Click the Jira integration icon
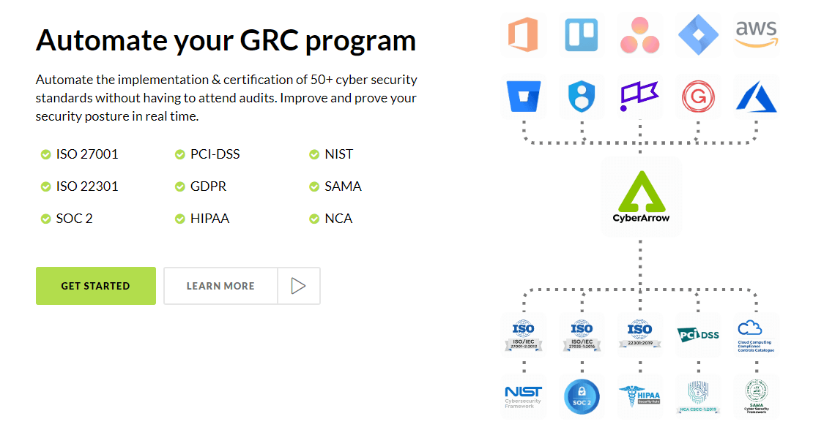The width and height of the screenshot is (824, 427). click(698, 34)
